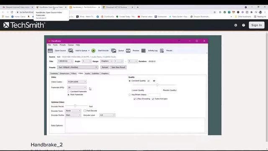Screen dimensions: 268x151
Task: Open the Activity Log icon
Action: coord(143,51)
